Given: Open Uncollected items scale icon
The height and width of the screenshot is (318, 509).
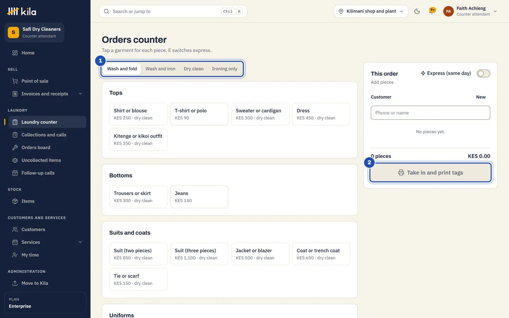Looking at the screenshot, I should coord(15,160).
